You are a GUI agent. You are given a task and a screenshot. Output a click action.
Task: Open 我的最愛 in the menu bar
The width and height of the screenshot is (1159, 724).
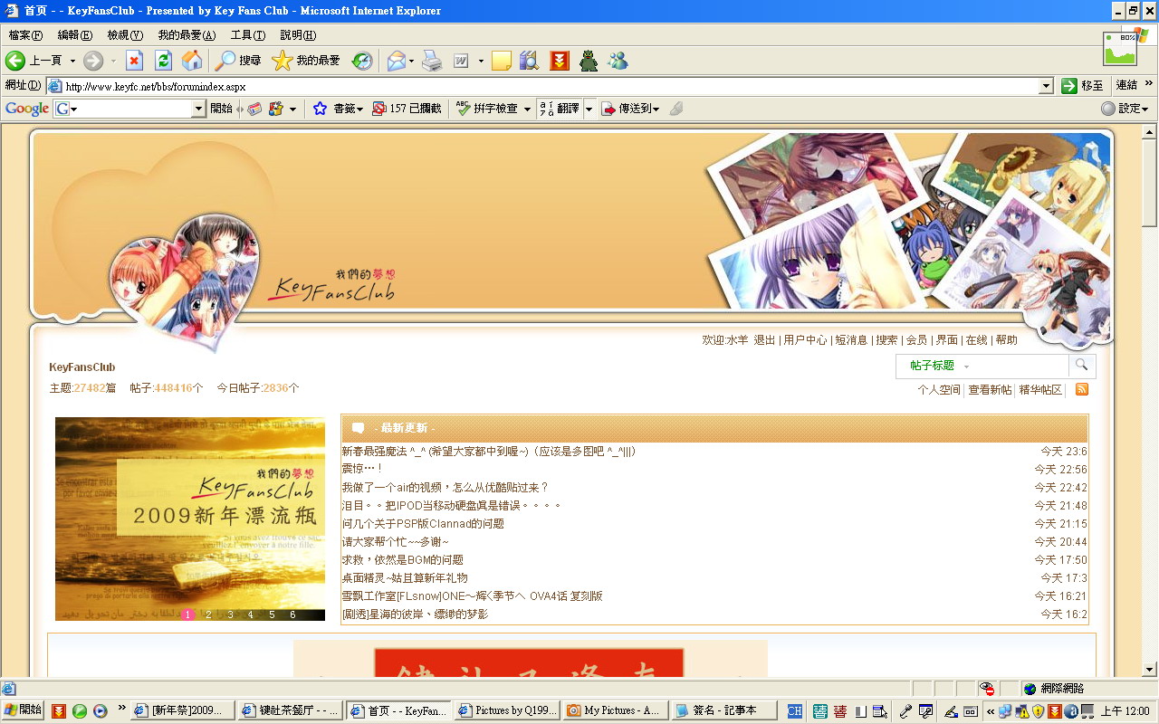[x=187, y=35]
